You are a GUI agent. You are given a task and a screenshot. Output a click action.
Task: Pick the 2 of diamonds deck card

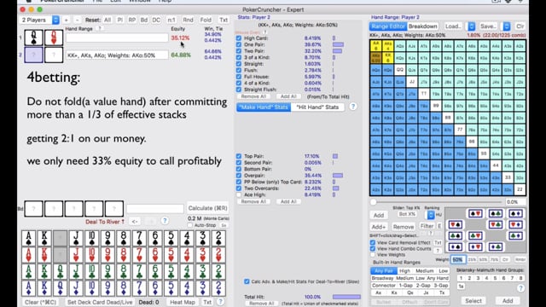pyautogui.click(x=218, y=288)
